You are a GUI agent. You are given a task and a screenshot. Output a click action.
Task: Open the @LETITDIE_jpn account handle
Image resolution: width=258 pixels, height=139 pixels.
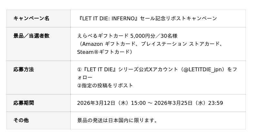[x=204, y=69]
